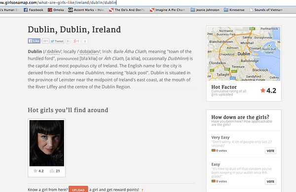
Task: Click the thumbnail's 4.2 star rating
Action: [38, 171]
